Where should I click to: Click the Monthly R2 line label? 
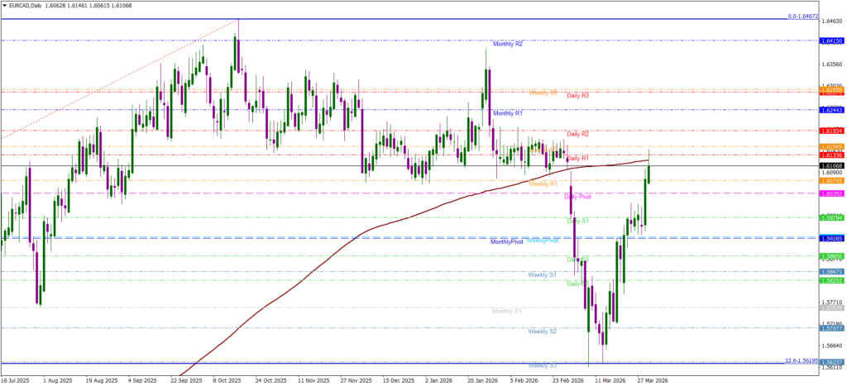[x=507, y=44]
